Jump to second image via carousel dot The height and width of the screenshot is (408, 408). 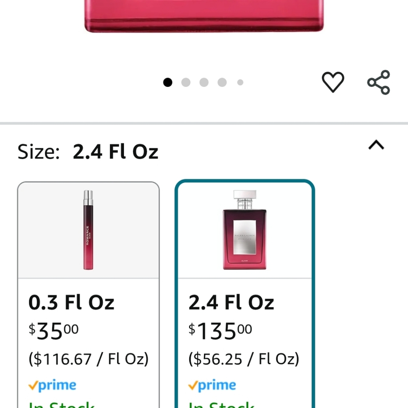(186, 82)
